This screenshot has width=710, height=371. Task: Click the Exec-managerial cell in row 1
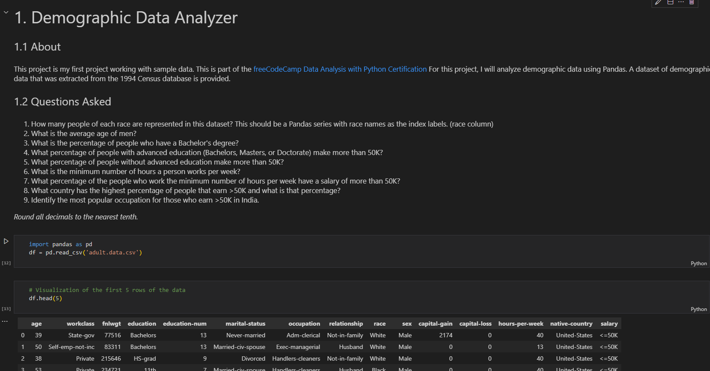click(x=298, y=347)
